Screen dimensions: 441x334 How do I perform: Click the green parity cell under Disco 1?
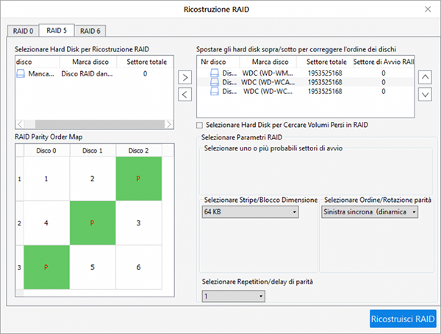point(93,223)
